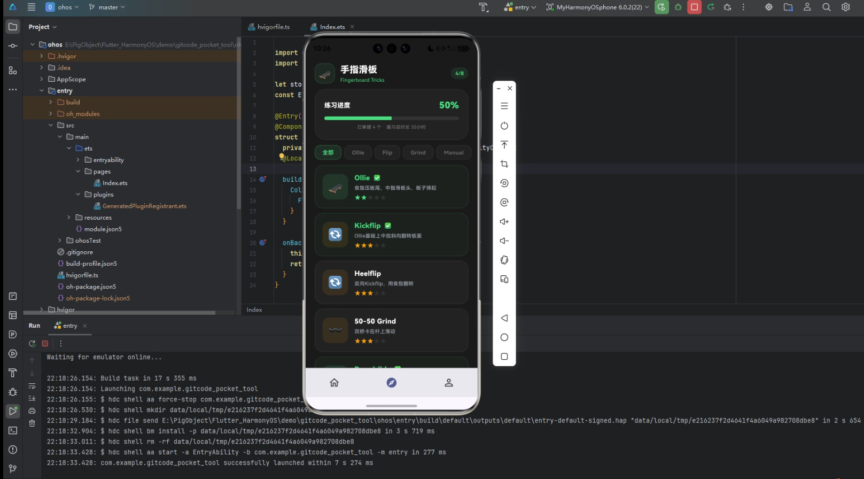This screenshot has height=479, width=864.
Task: Open the 50-50 Grind trick card
Action: coord(391,330)
